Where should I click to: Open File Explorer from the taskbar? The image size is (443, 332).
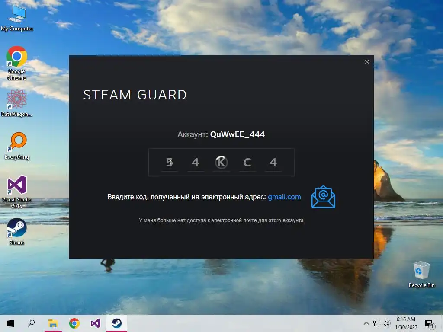point(53,323)
